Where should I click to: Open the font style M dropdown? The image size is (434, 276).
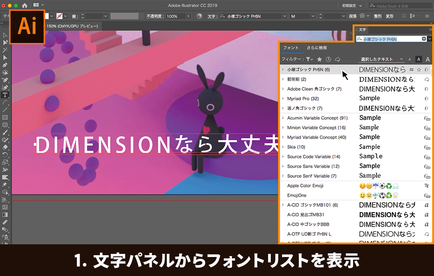coord(313,16)
